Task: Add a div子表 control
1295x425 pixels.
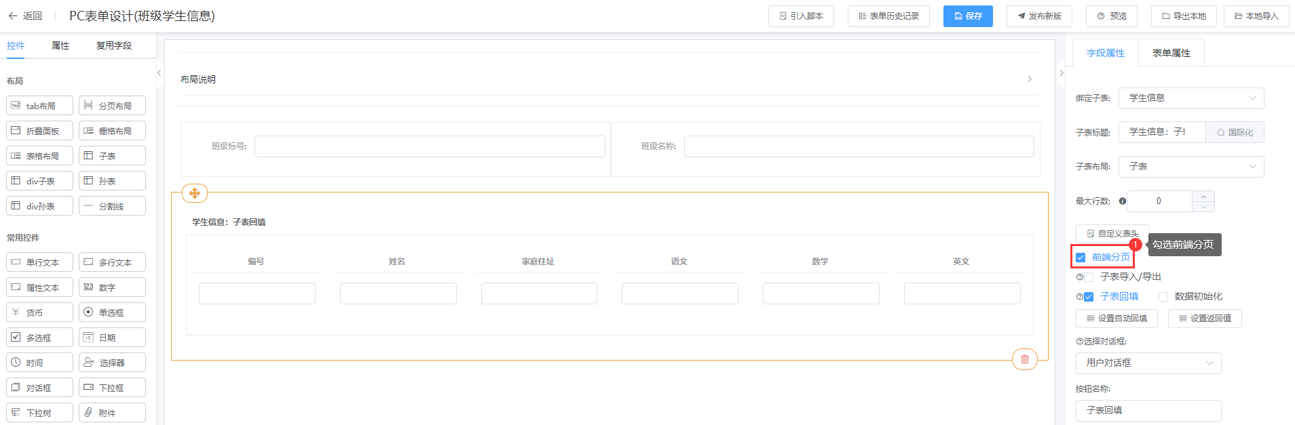Action: click(x=40, y=181)
